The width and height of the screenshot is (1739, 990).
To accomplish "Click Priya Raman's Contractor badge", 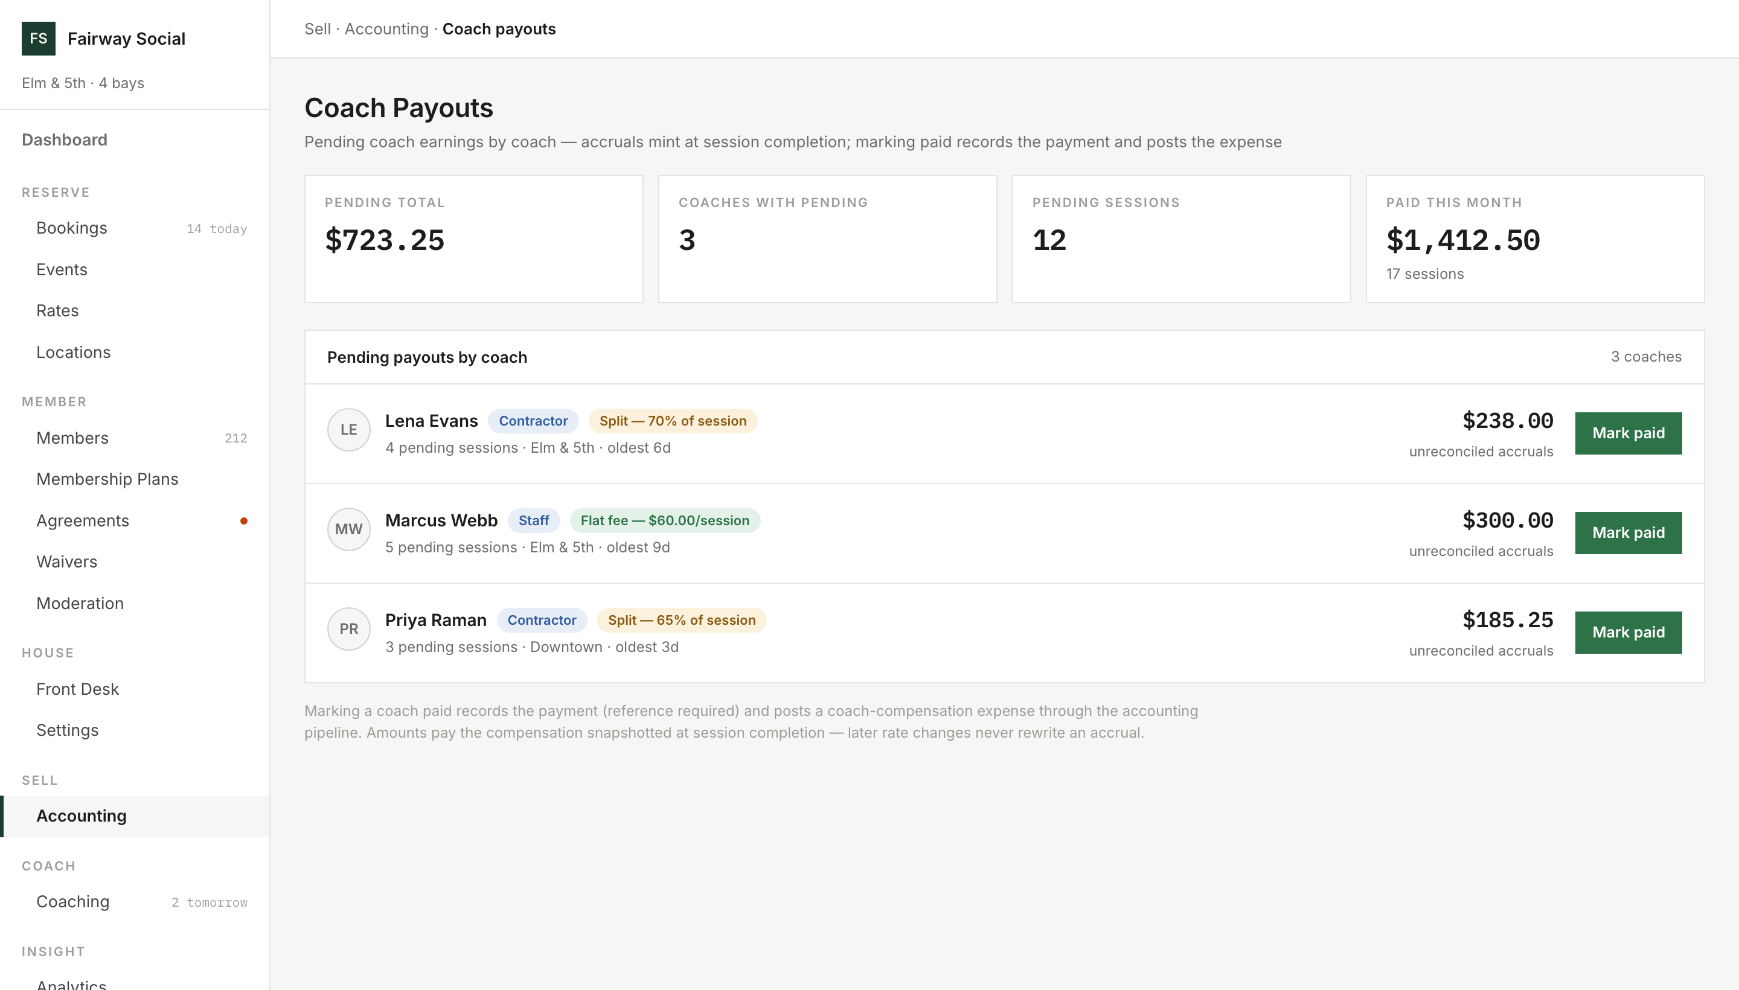I will (542, 620).
